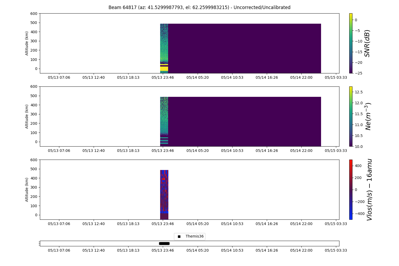Click the dark purple block in SNR plot

click(244, 48)
